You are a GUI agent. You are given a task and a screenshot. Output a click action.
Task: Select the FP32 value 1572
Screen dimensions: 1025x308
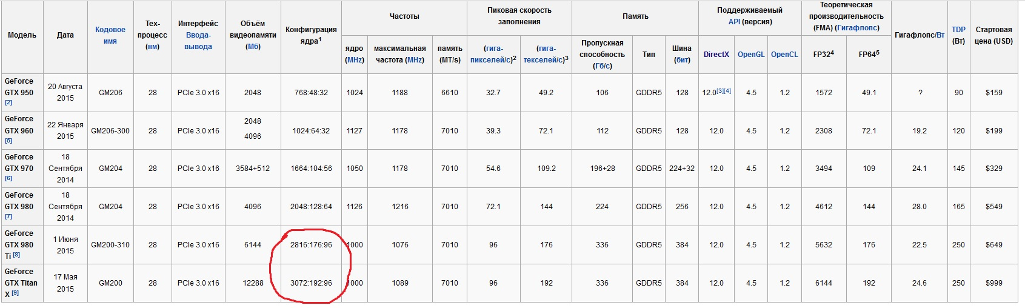coord(823,93)
